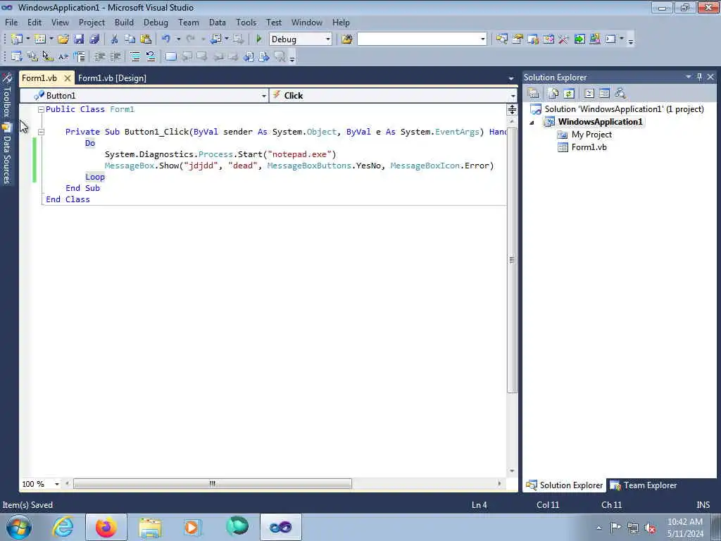
Task: Open Windows Explorer folder in taskbar
Action: tap(150, 527)
